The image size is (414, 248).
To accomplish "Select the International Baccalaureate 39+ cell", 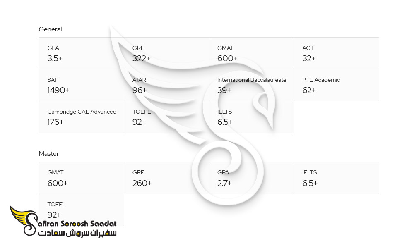I will [x=251, y=85].
